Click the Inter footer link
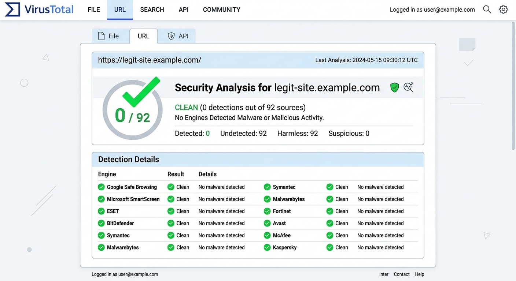This screenshot has height=281, width=516. [384, 274]
